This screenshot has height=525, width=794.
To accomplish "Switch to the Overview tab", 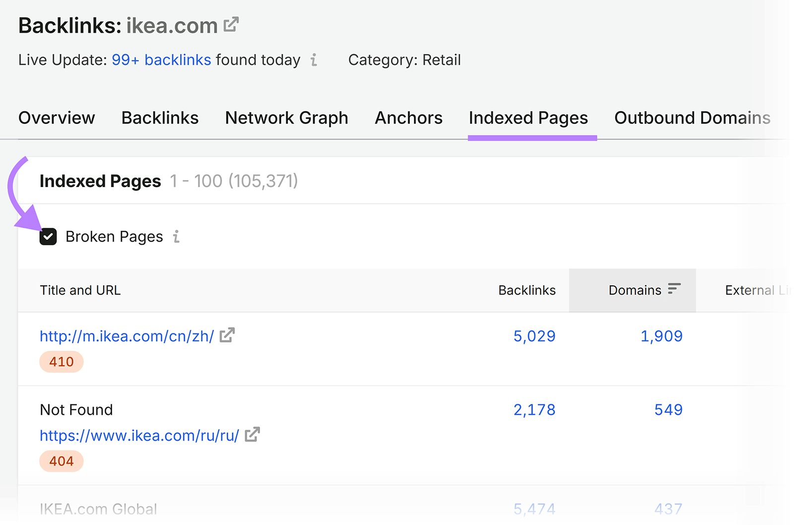I will 57,118.
